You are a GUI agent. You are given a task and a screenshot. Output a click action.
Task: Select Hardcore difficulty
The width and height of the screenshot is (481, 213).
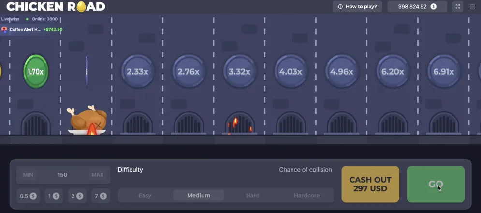306,195
